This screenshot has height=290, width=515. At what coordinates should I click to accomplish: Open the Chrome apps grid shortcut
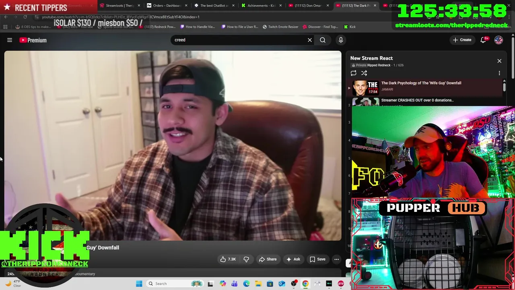click(5, 27)
